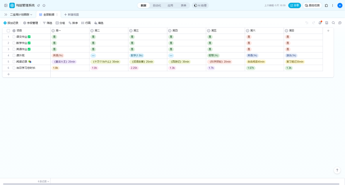The height and width of the screenshot is (185, 345).
Task: Click the fill color 填色 tool
Action: [99, 23]
